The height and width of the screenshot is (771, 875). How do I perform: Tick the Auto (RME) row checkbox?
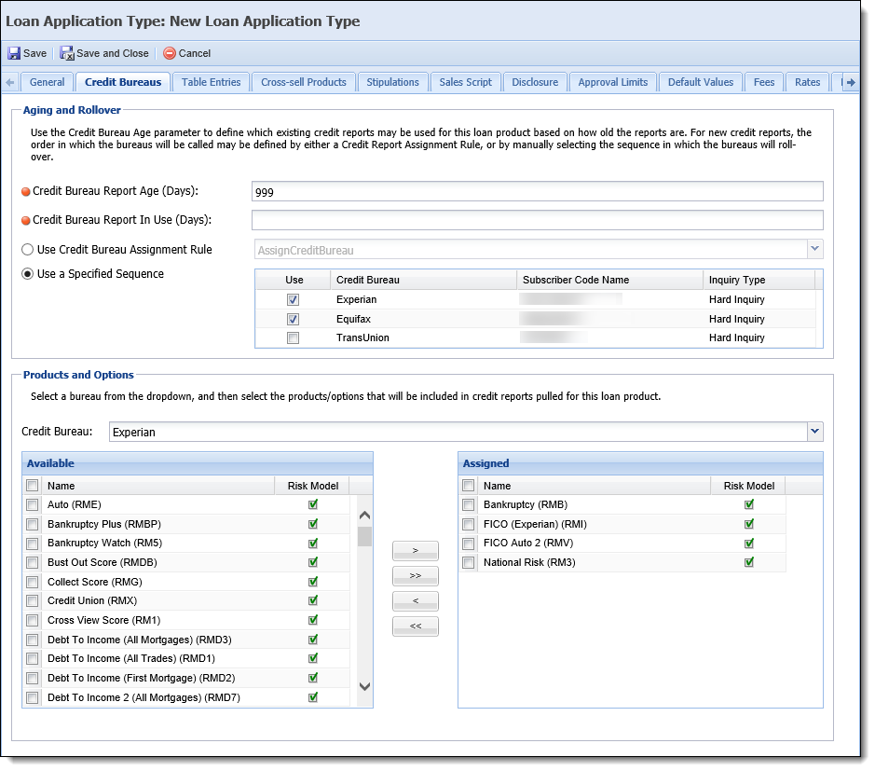[x=33, y=505]
